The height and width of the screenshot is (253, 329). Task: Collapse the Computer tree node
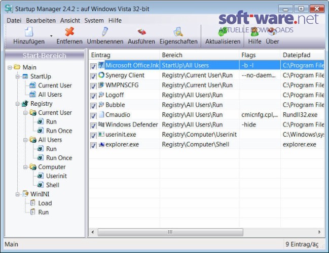click(x=25, y=167)
